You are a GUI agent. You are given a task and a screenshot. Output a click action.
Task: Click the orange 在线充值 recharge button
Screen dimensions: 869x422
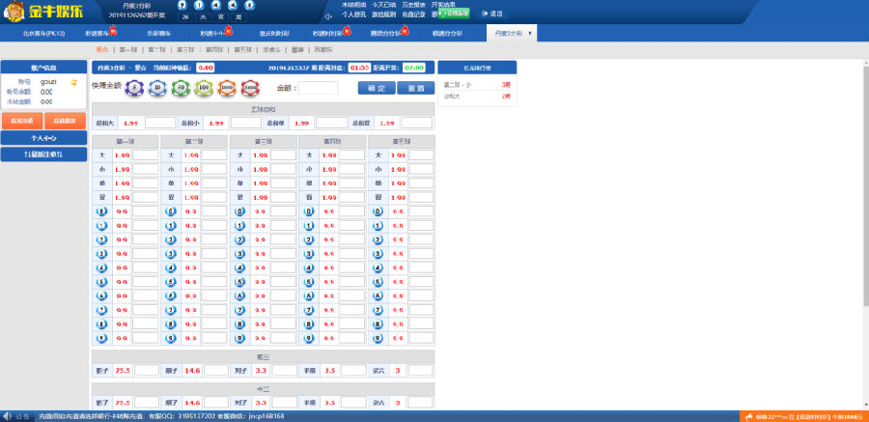click(x=22, y=121)
